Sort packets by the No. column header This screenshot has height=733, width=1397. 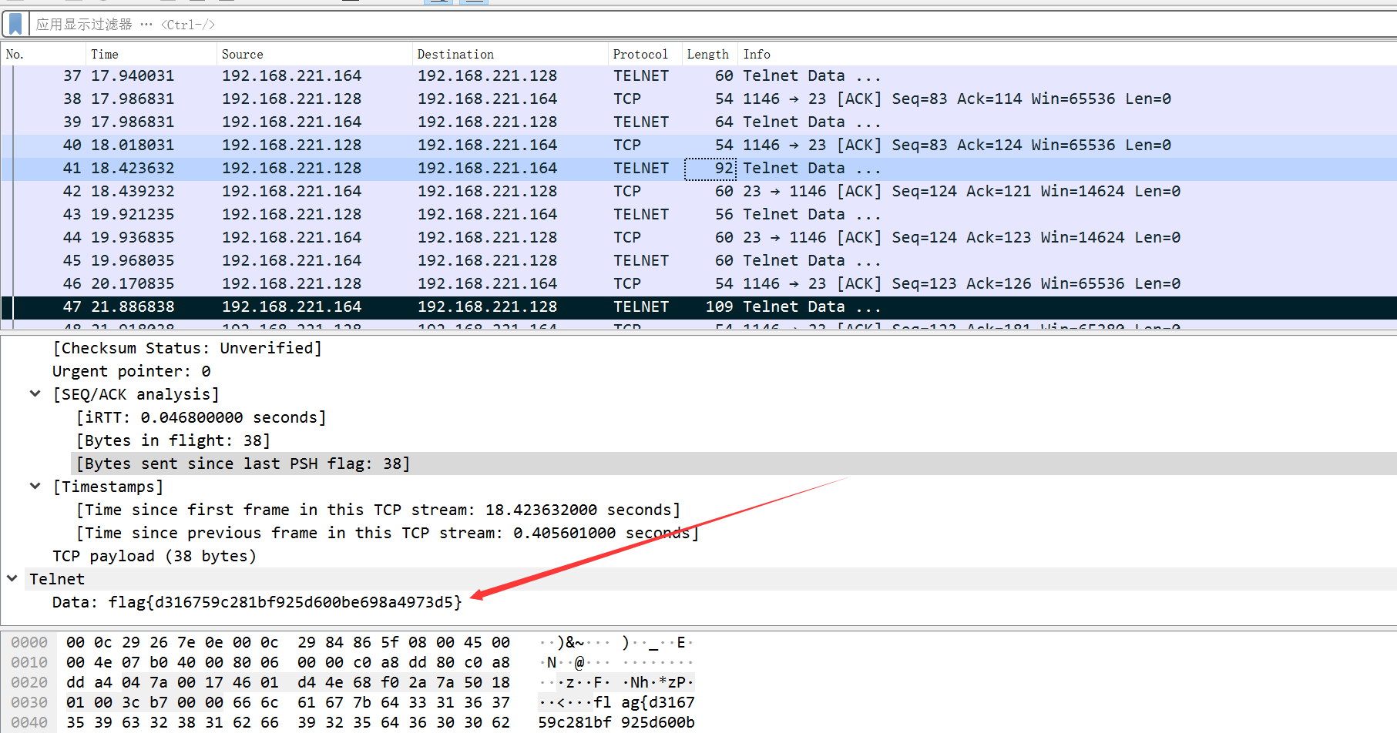pyautogui.click(x=43, y=54)
